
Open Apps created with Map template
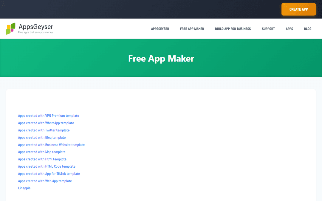(x=42, y=152)
